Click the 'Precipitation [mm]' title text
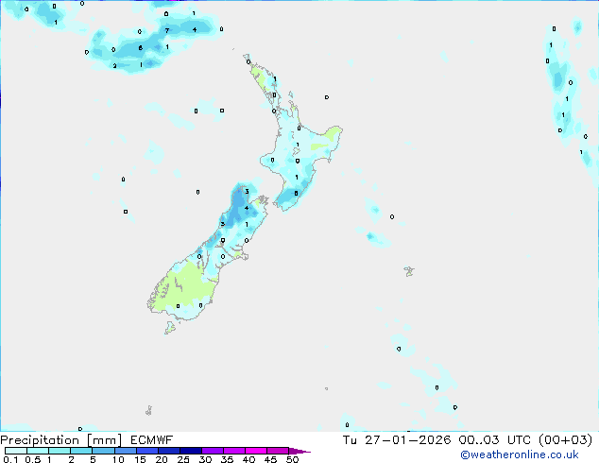 tap(61, 440)
